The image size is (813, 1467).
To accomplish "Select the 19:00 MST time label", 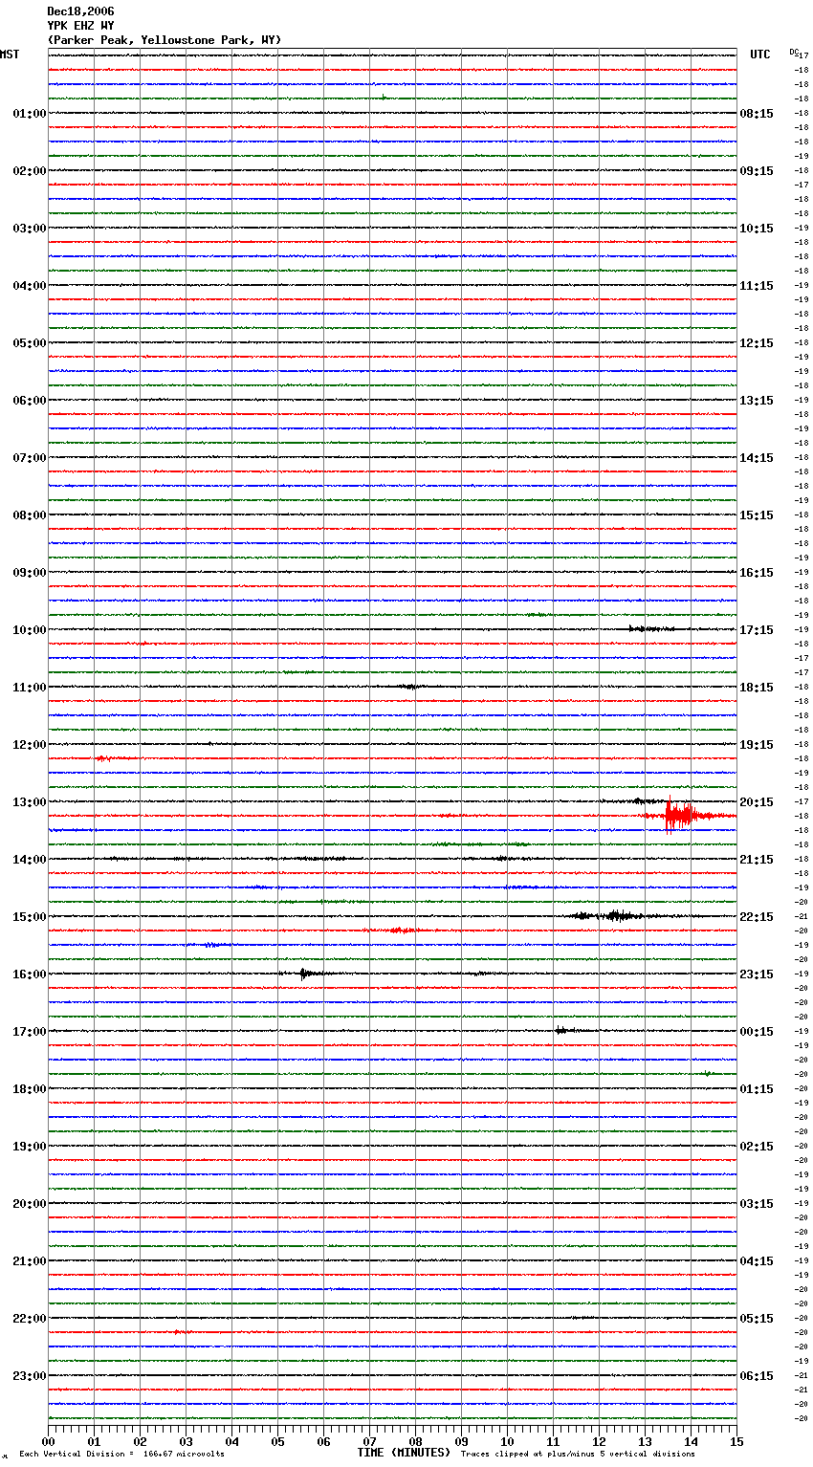I will pyautogui.click(x=30, y=1147).
